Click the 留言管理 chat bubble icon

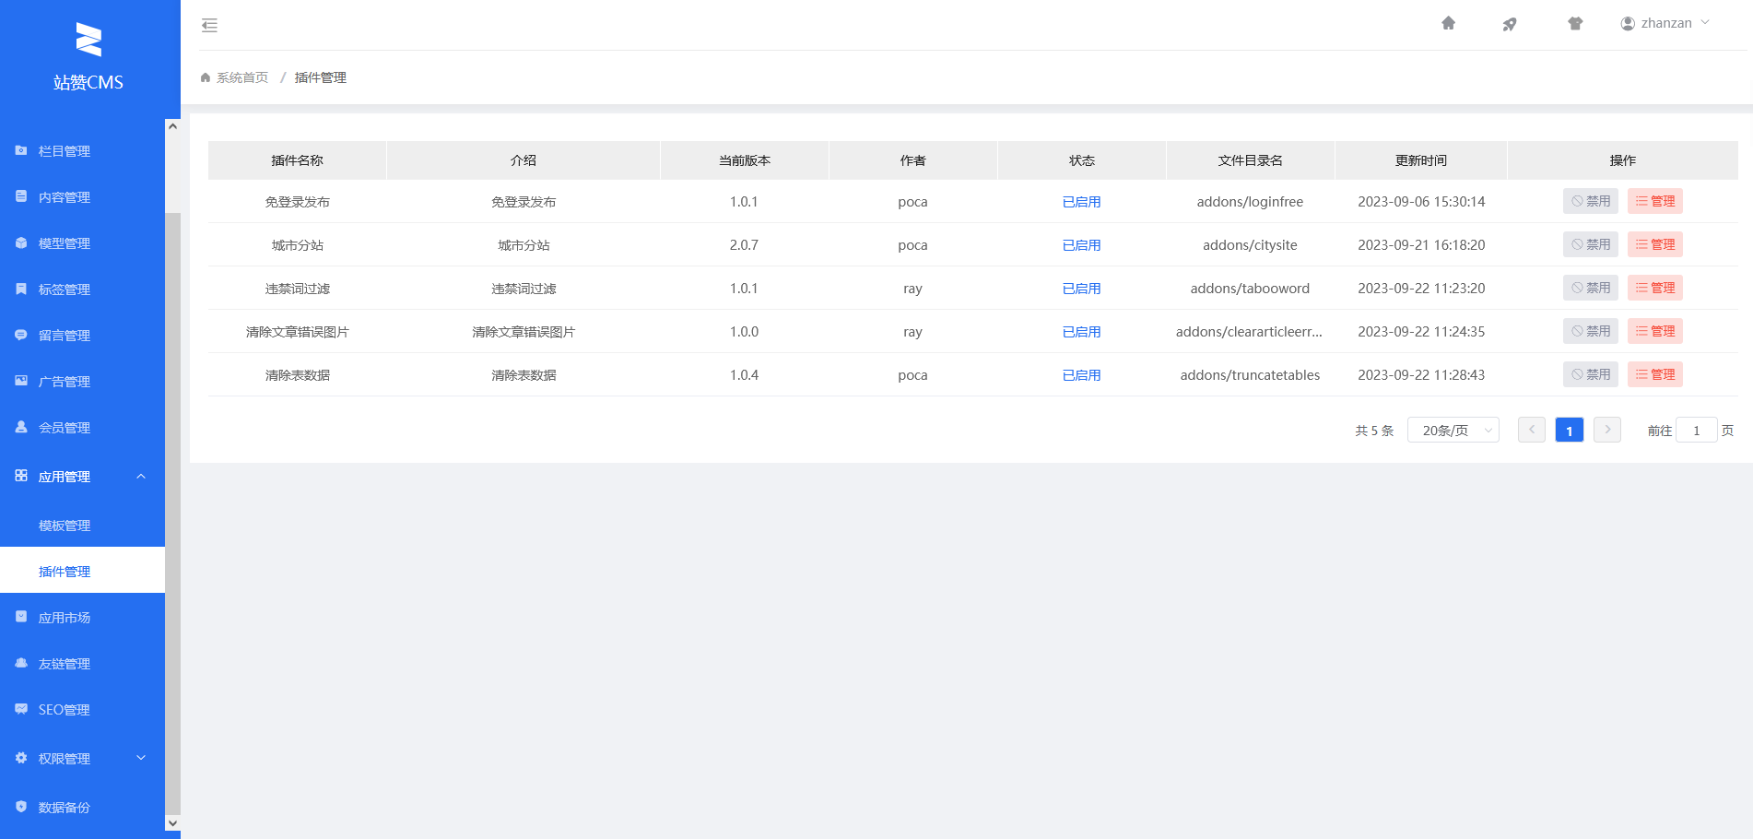pyautogui.click(x=21, y=335)
